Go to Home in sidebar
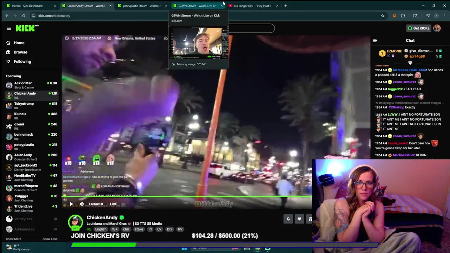 [x=19, y=43]
